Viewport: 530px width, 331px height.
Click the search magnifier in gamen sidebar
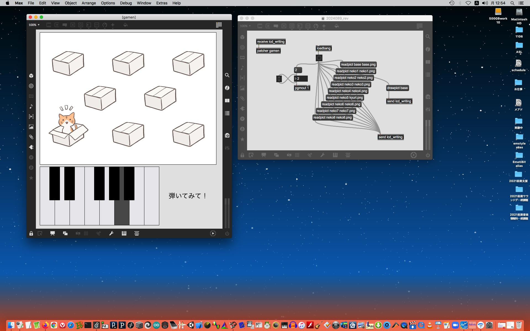click(x=227, y=75)
